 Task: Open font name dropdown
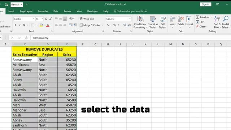tap(34, 19)
